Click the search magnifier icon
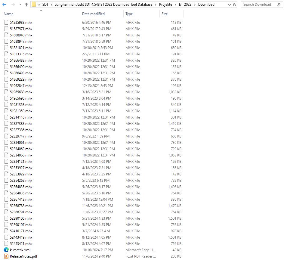The image size is (287, 266). [x=279, y=5]
